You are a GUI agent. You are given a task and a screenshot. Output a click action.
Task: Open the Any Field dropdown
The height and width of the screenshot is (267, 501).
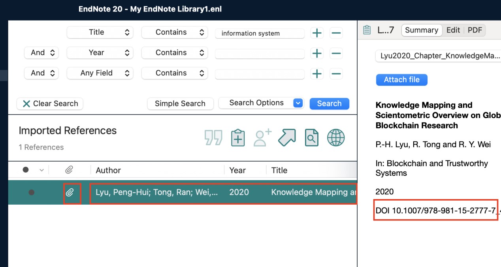(x=100, y=73)
